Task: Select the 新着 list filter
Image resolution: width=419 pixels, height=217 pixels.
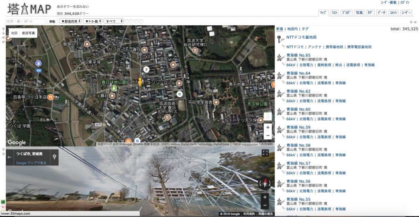Action: point(279,29)
